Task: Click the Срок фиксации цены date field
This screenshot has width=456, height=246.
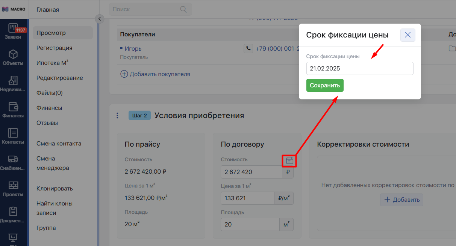Action: (x=359, y=69)
